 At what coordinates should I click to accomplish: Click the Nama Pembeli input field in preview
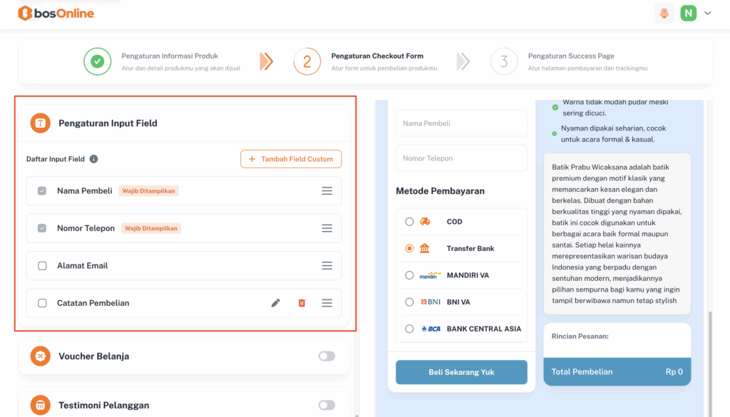tap(461, 123)
